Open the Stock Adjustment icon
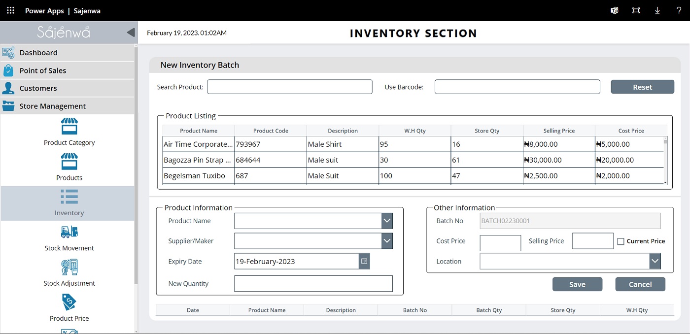The image size is (690, 334). pyautogui.click(x=69, y=267)
